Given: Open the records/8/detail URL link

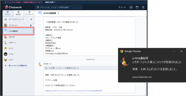Looking at the screenshot, I should point(73,91).
